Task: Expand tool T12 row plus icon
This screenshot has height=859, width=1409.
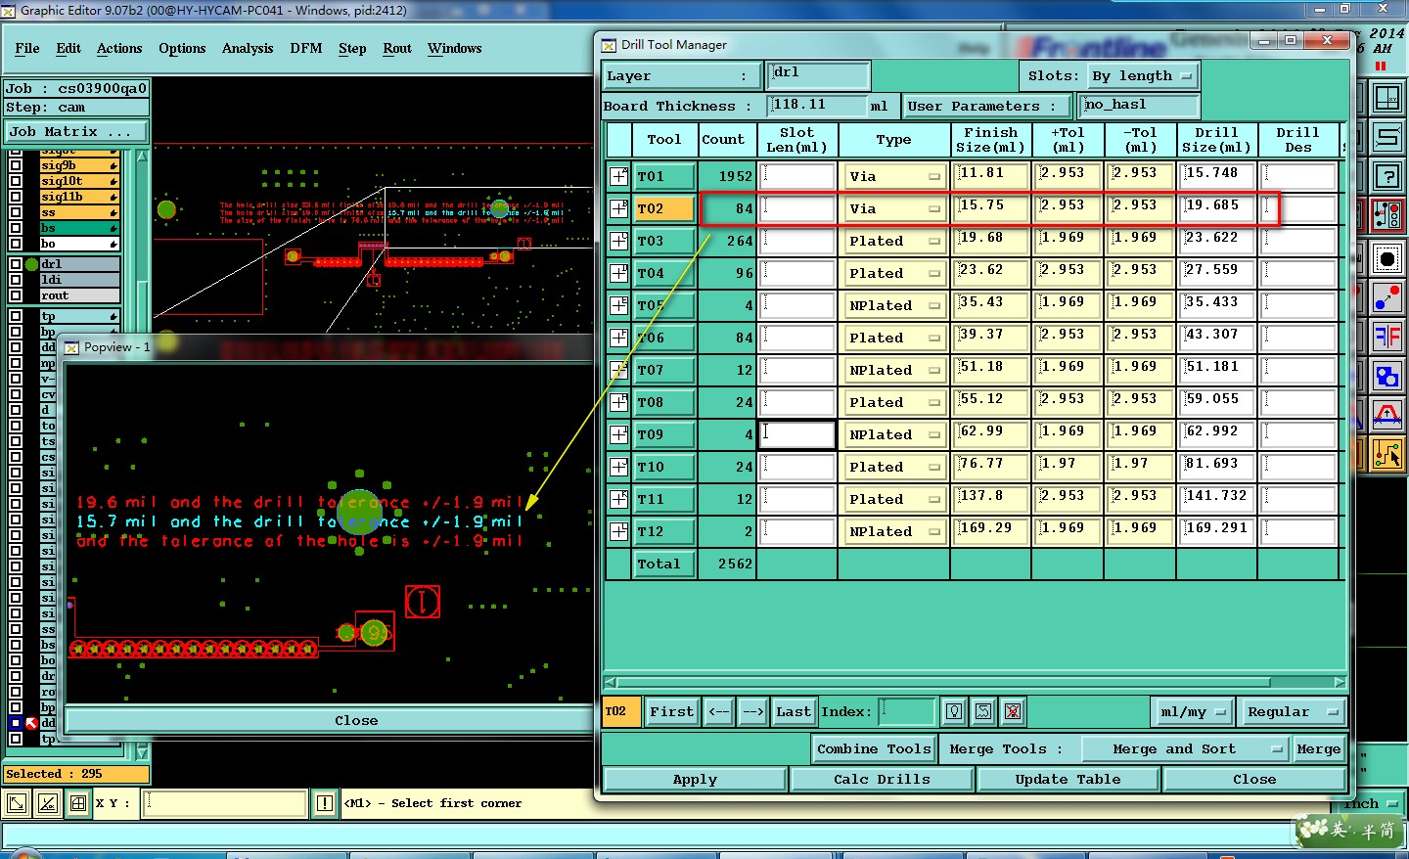Action: click(619, 531)
